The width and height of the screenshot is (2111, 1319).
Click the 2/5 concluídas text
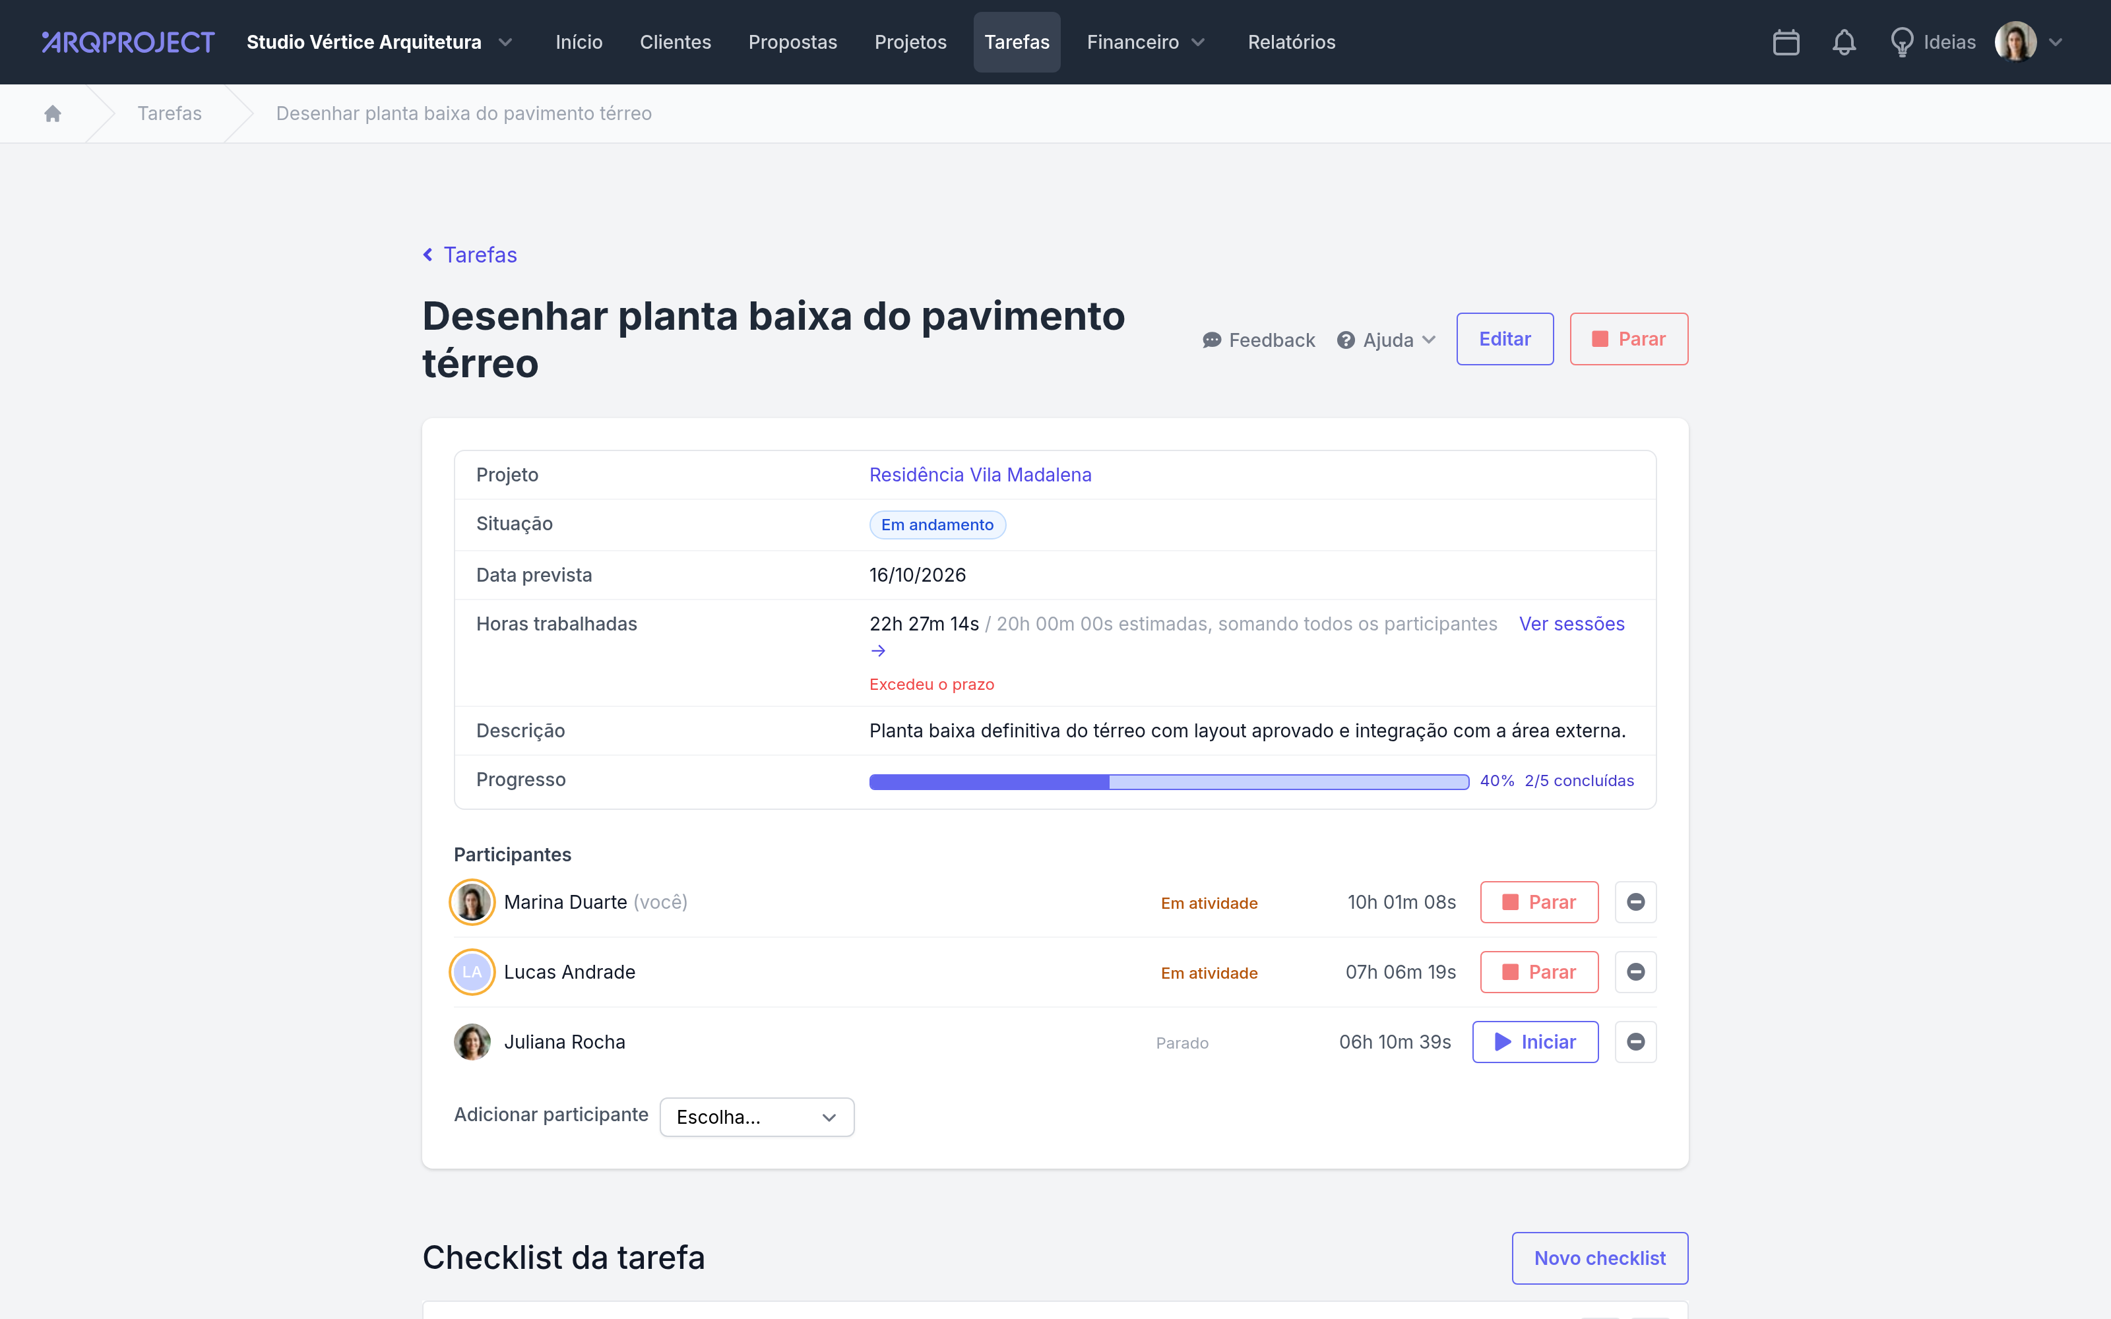pyautogui.click(x=1579, y=781)
